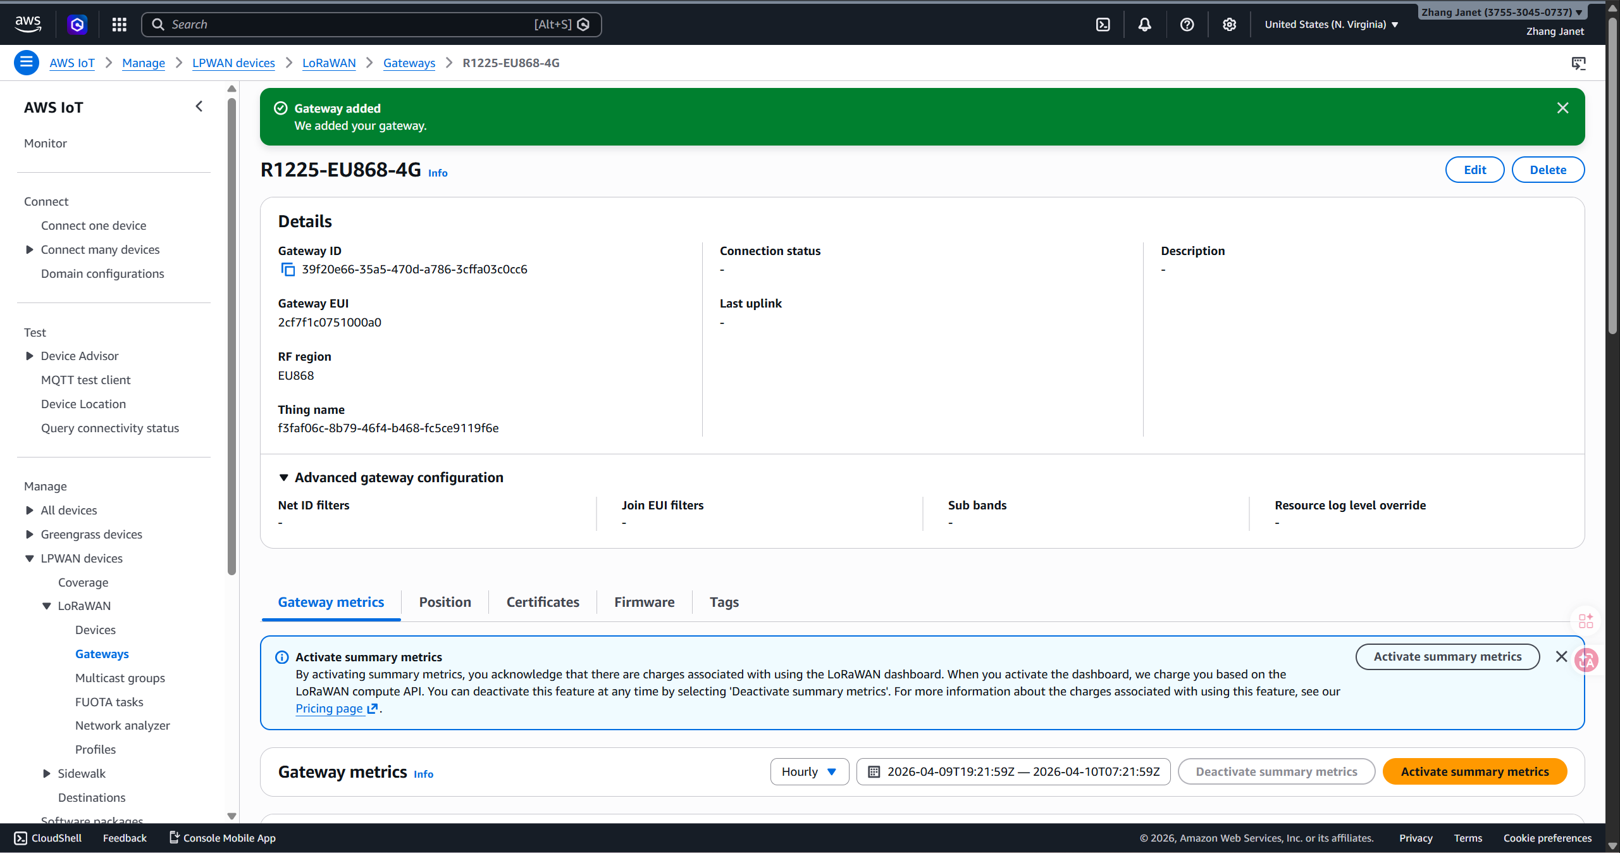Click the AWS logo home icon
Image resolution: width=1620 pixels, height=853 pixels.
tap(28, 24)
